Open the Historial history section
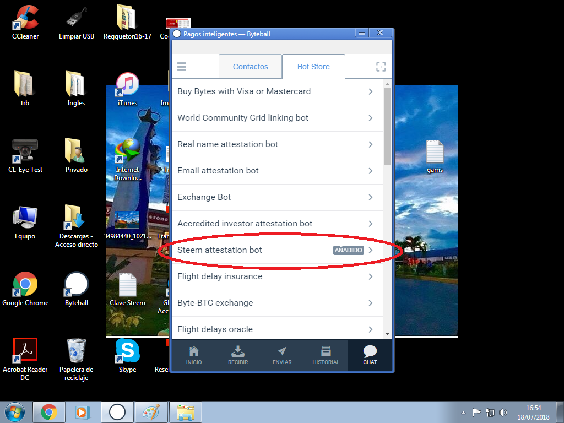The image size is (564, 423). pos(326,355)
